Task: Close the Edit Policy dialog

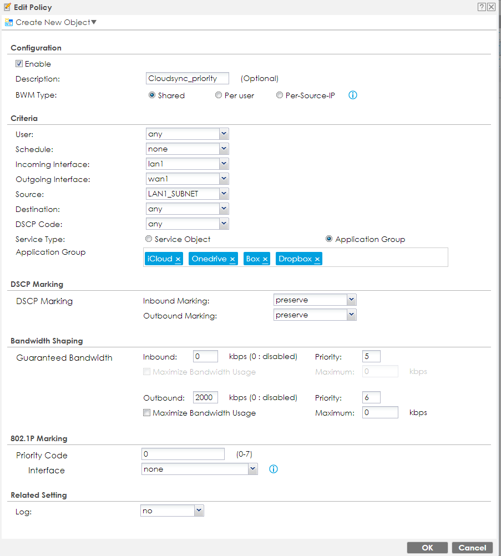Action: click(x=492, y=7)
